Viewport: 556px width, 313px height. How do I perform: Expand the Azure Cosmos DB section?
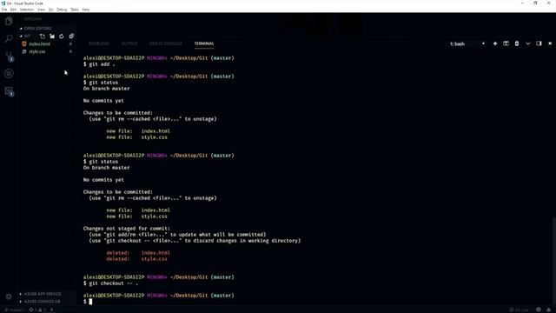coord(40,302)
